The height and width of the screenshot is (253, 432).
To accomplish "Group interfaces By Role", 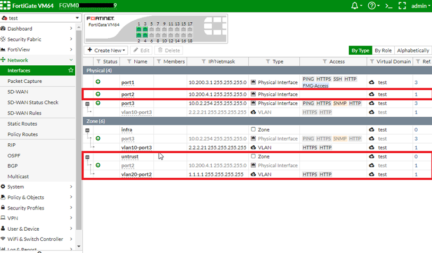I will point(383,50).
